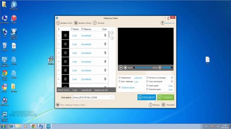Open Chrome from taskbar
The width and height of the screenshot is (231, 129).
[x=34, y=126]
